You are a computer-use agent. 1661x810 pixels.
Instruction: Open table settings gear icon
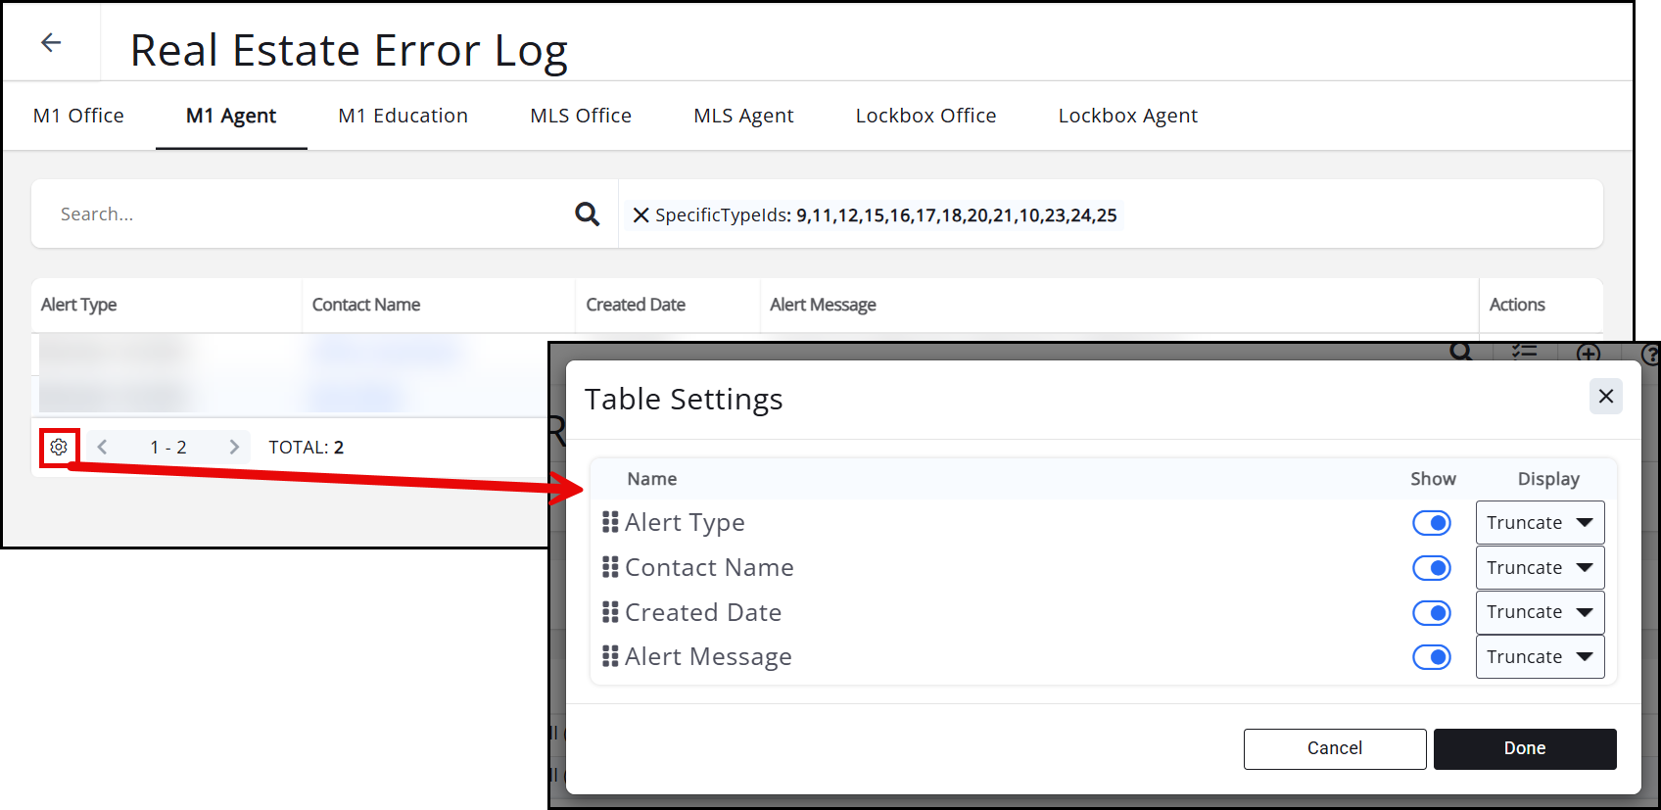[59, 447]
